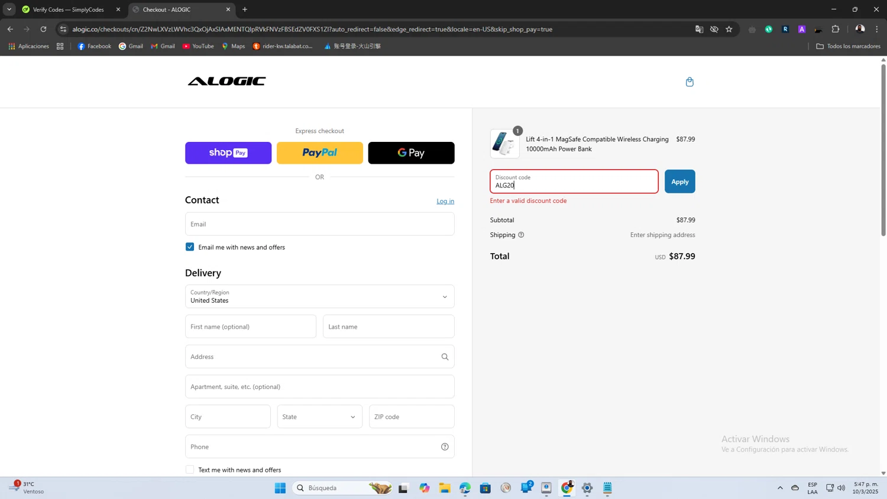Click the shipping info question mark icon

pos(521,235)
